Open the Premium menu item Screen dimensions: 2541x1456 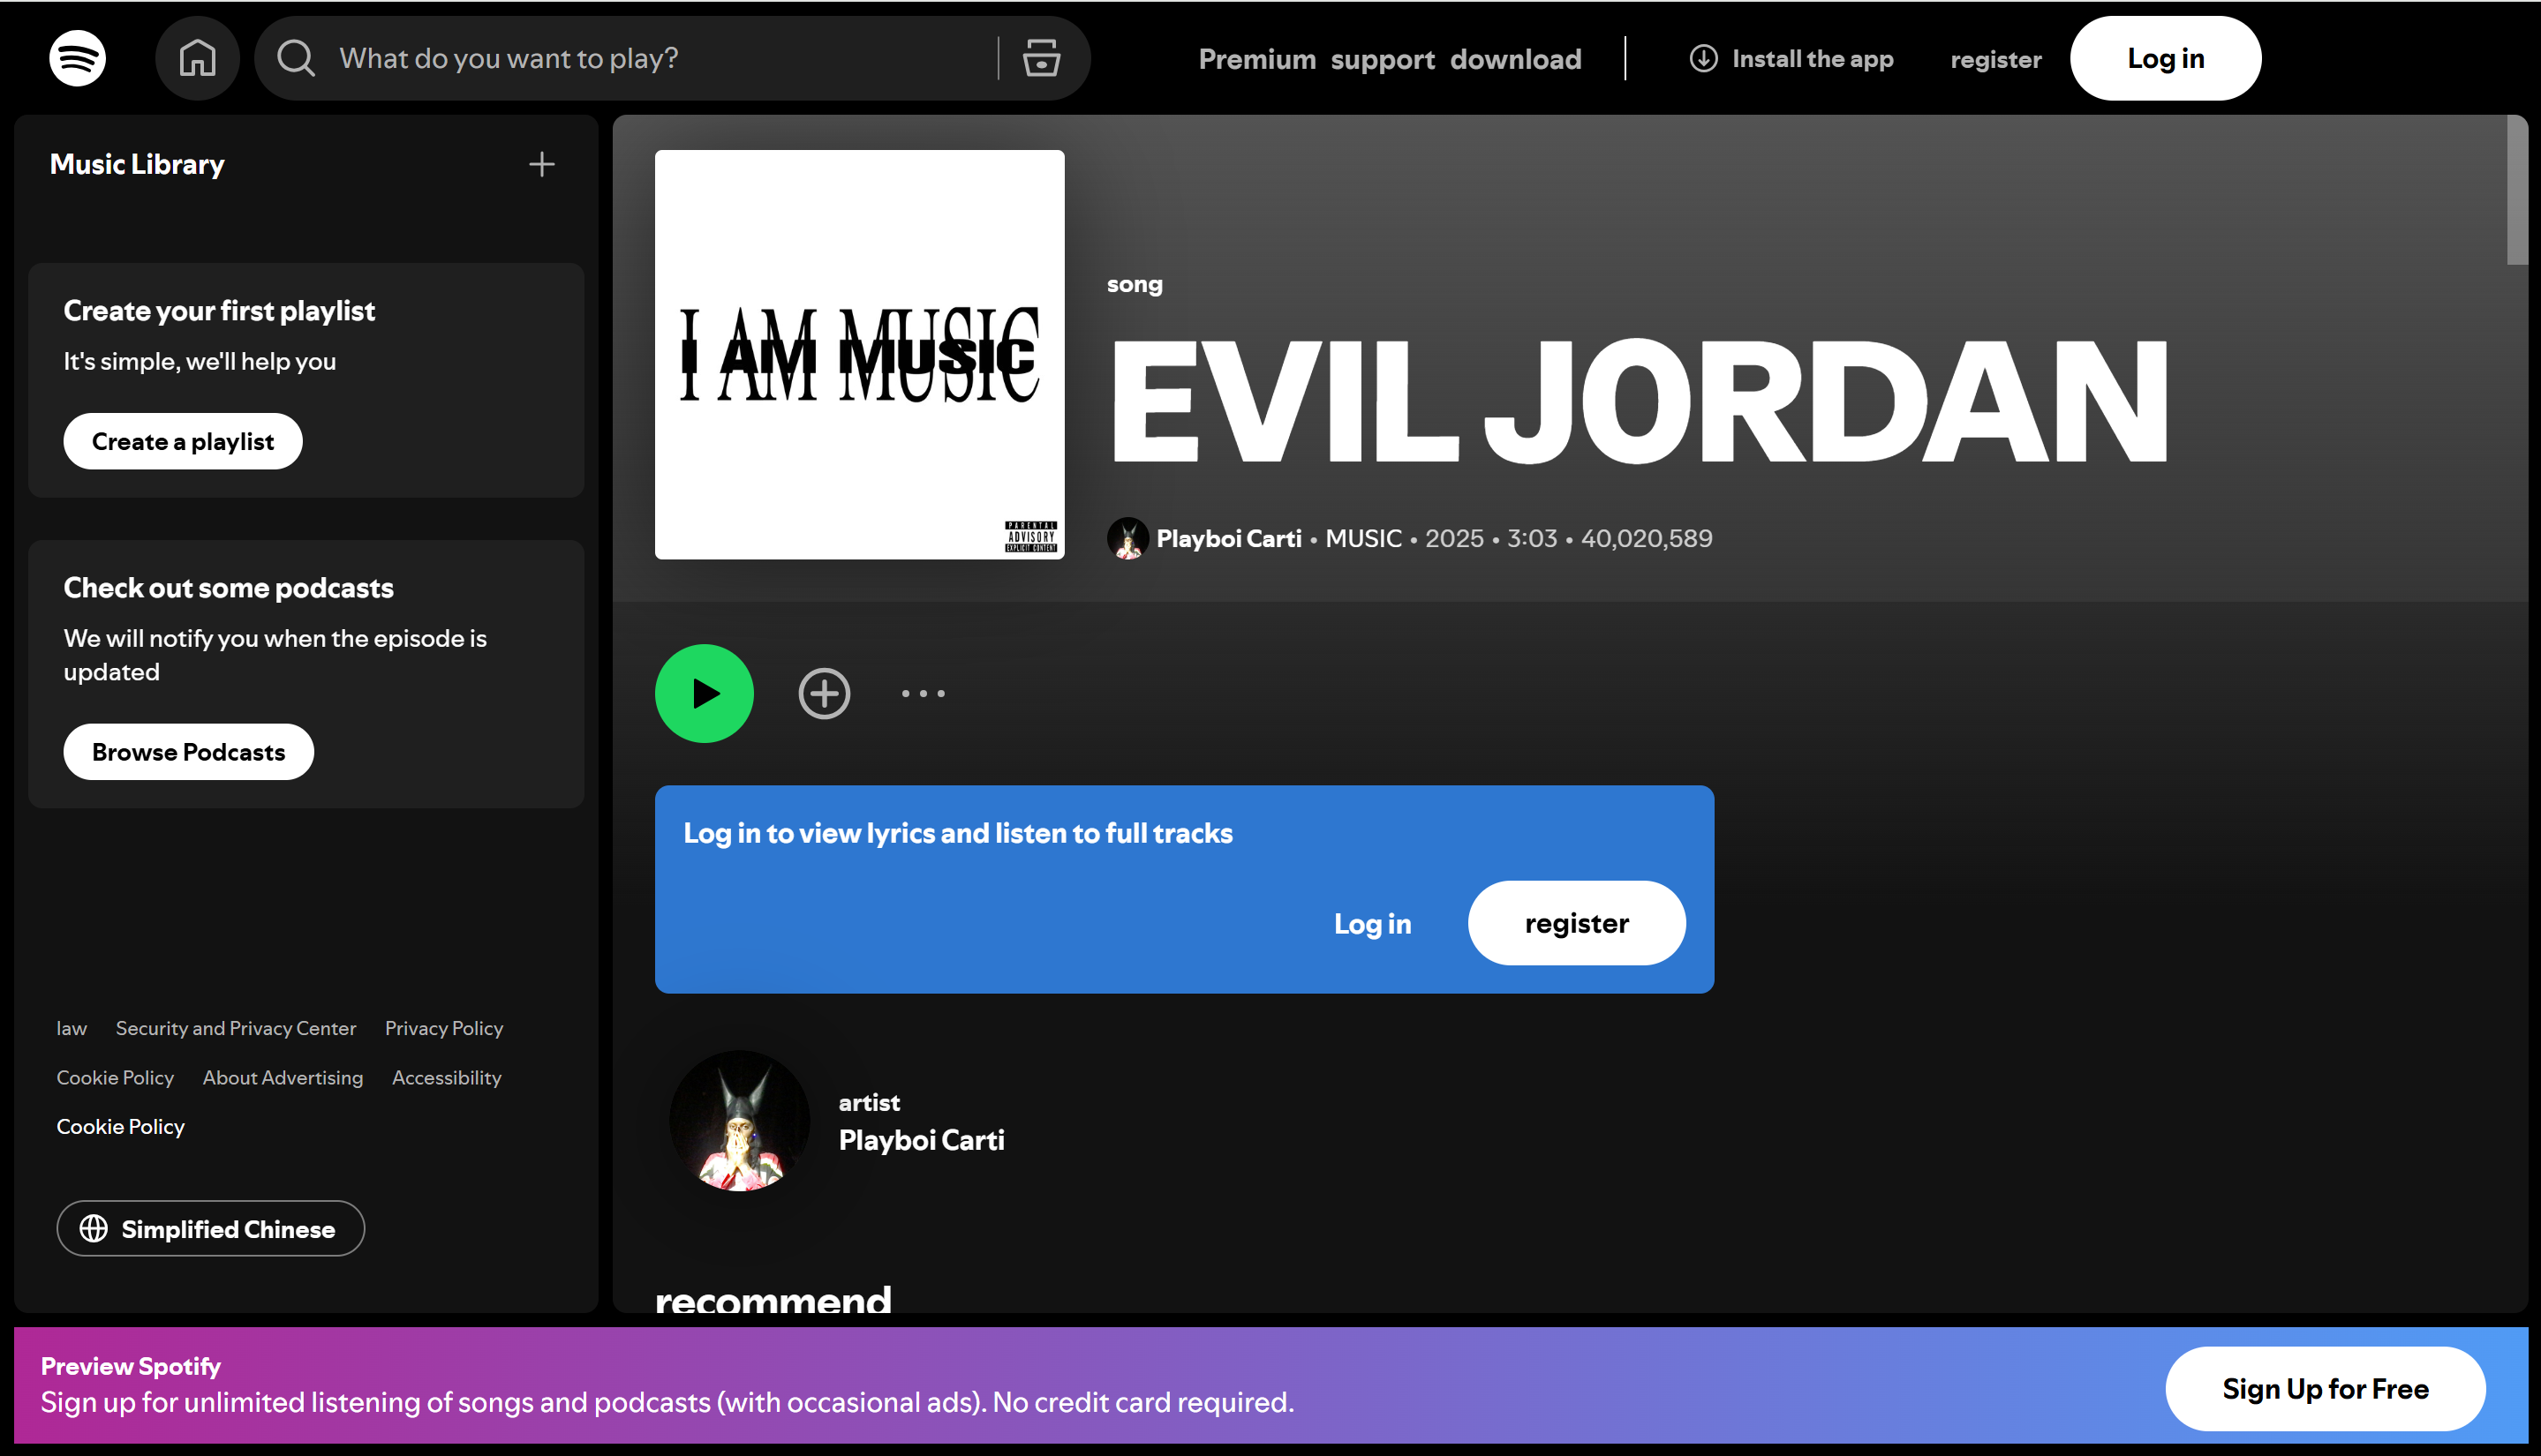[1257, 58]
